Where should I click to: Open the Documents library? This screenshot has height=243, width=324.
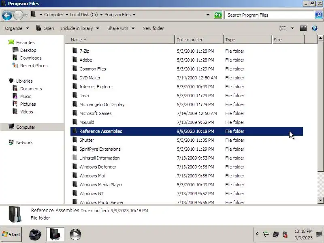coord(31,89)
